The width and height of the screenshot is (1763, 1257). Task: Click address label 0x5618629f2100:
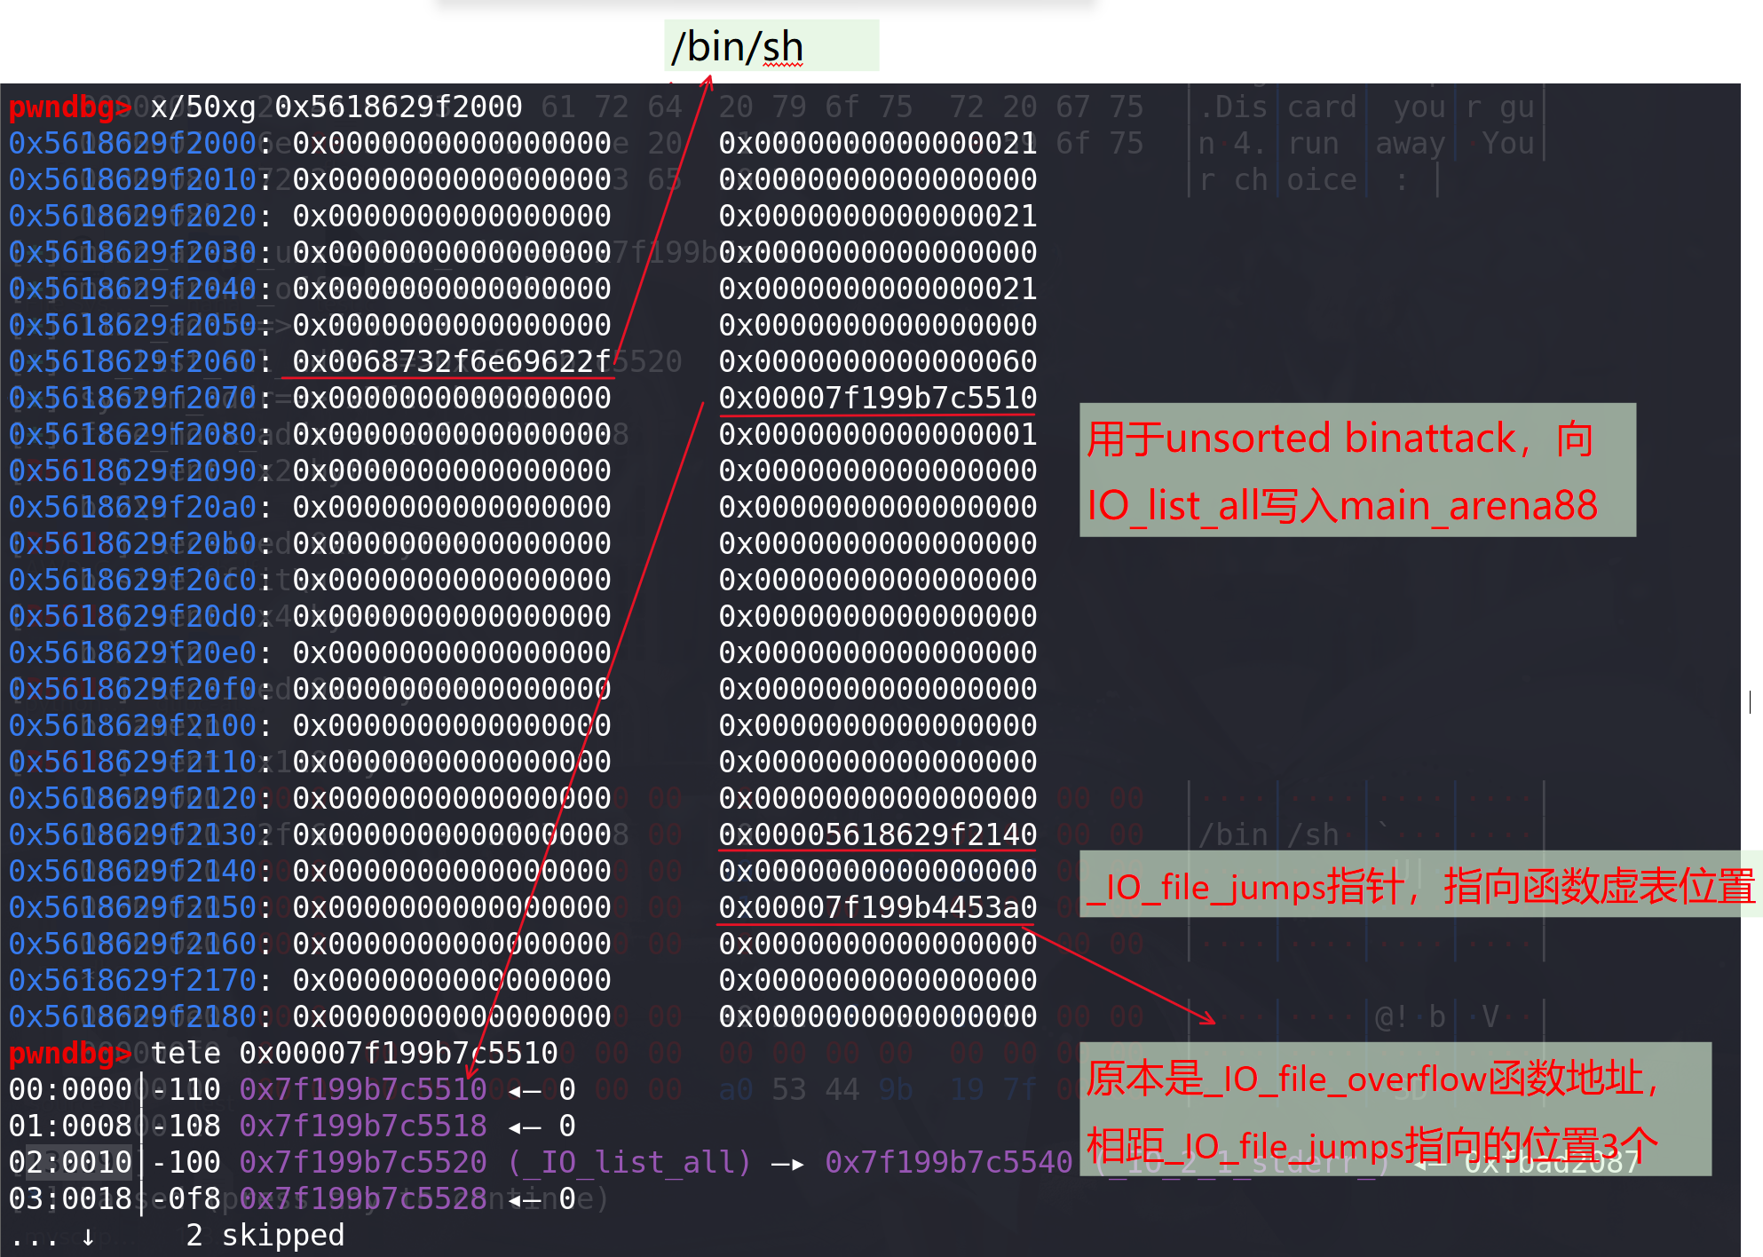click(141, 725)
